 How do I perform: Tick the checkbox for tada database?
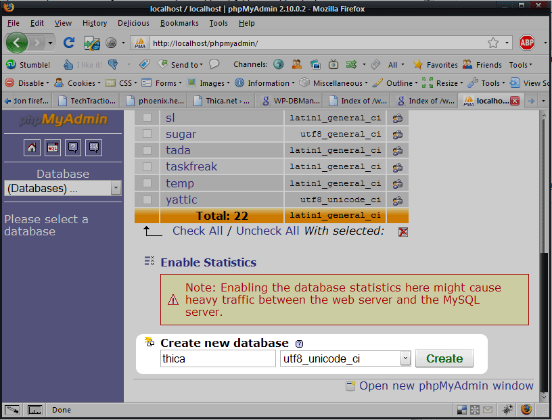147,150
